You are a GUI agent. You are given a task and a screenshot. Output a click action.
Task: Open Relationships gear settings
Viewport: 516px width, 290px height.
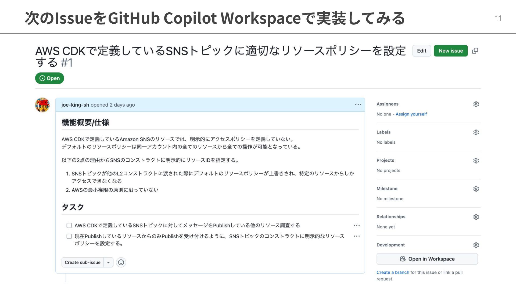(x=476, y=217)
